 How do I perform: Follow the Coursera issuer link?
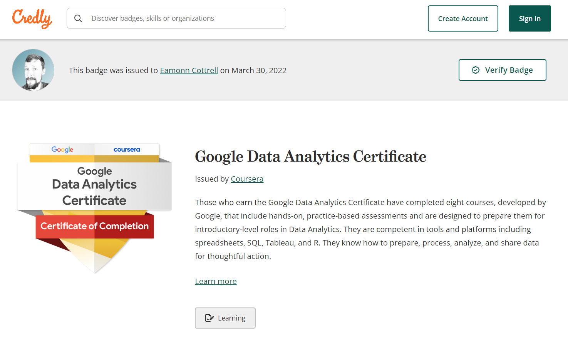[247, 179]
